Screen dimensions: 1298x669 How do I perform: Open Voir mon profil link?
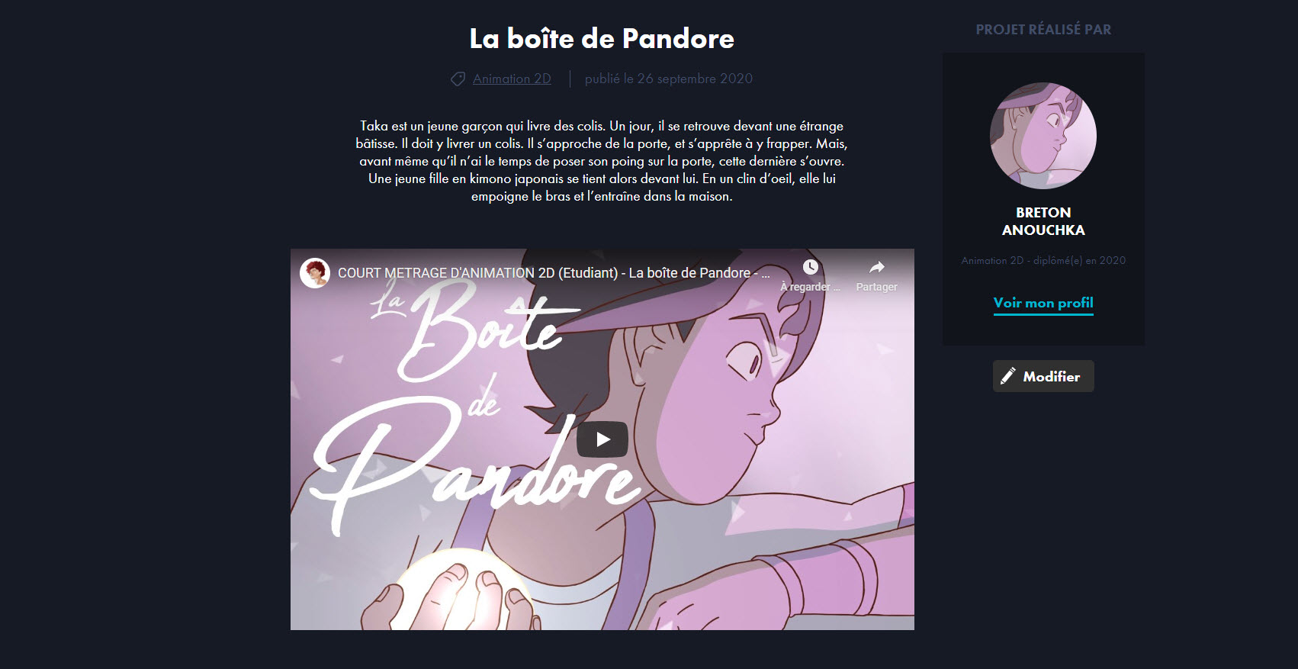pyautogui.click(x=1043, y=303)
